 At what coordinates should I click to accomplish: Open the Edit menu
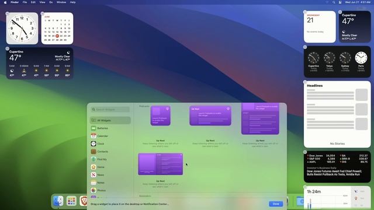click(x=33, y=2)
